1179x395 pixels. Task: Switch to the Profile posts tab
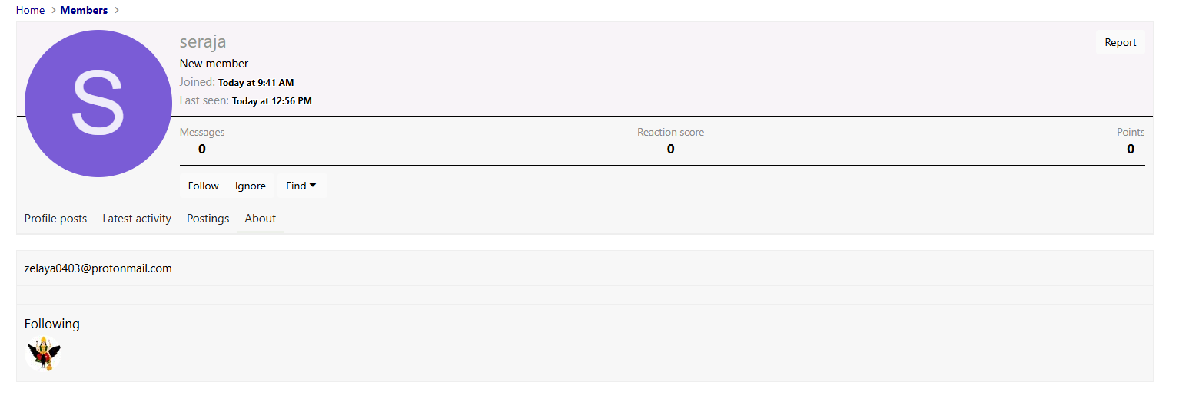coord(55,219)
